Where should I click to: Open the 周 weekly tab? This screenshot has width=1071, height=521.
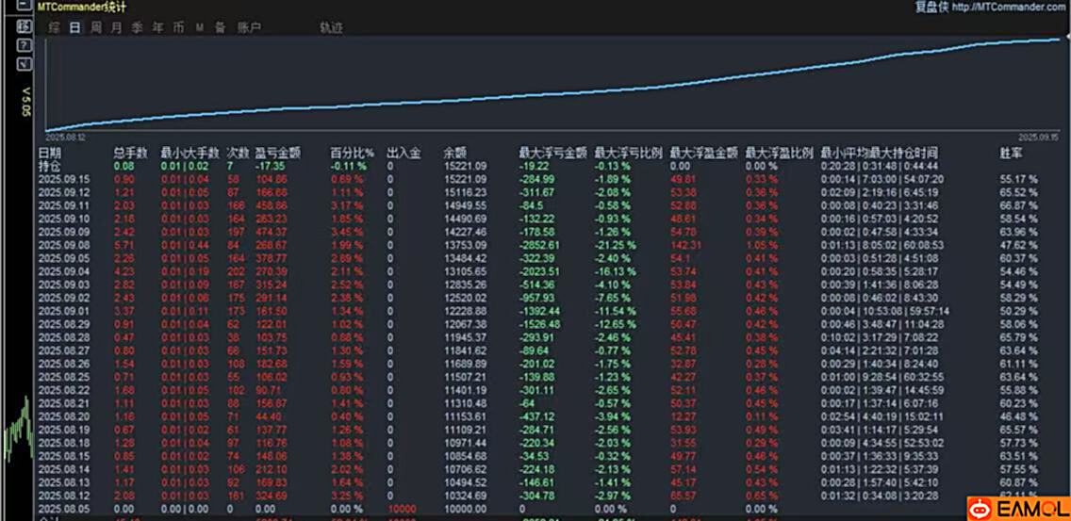(x=96, y=27)
